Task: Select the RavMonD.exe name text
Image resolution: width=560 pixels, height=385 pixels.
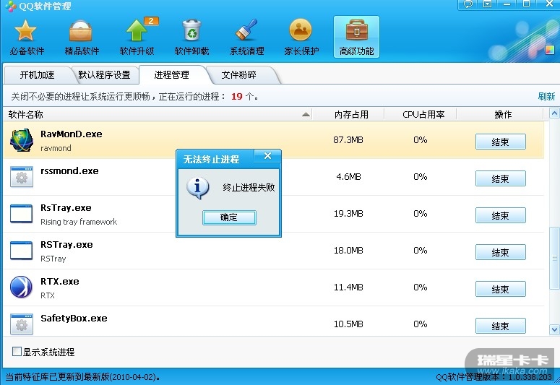Action: (x=72, y=134)
